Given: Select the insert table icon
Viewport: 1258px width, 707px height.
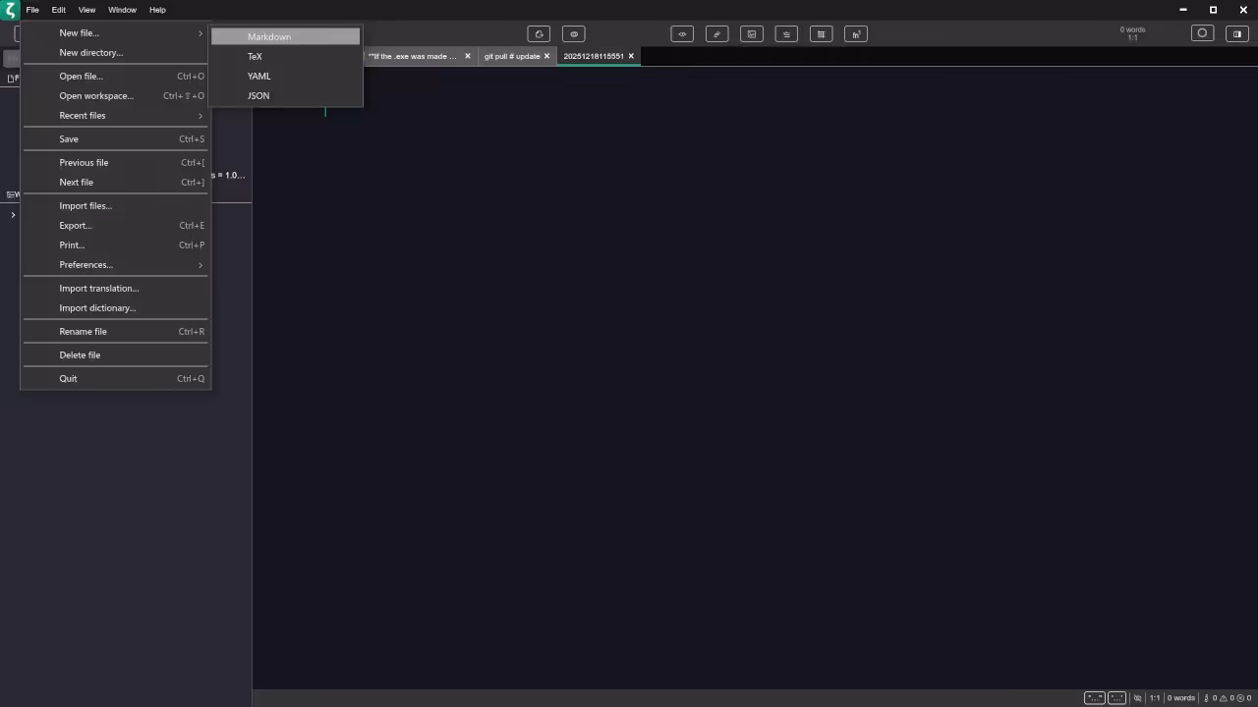Looking at the screenshot, I should click(821, 34).
